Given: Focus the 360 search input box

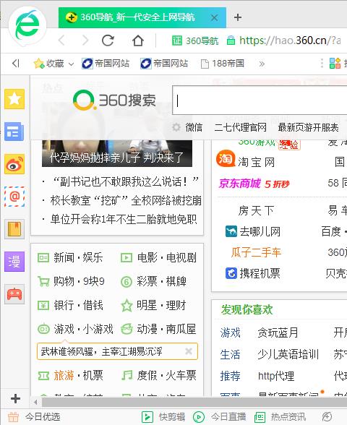Looking at the screenshot, I should [x=260, y=100].
